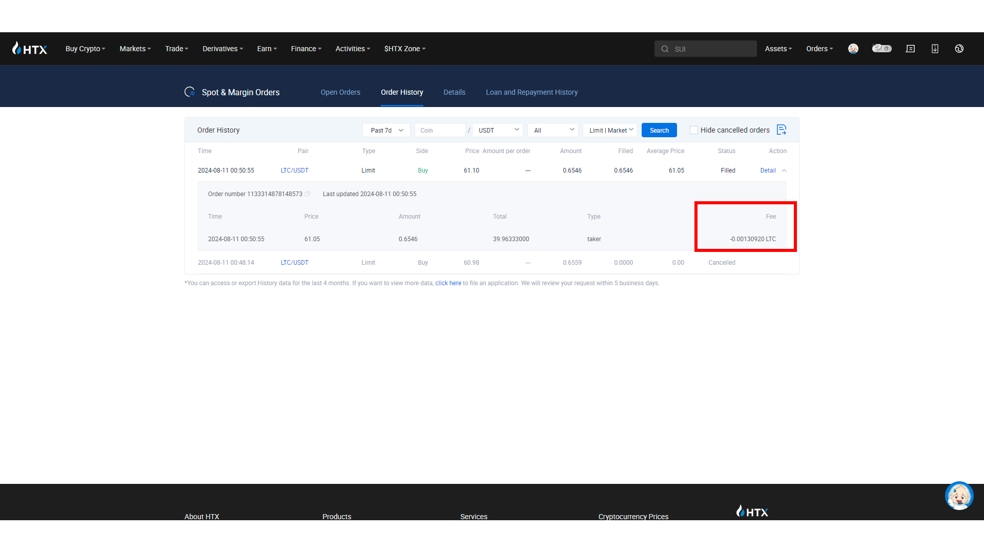
Task: Click the Last updated 2024-08-11 00:50:55 text
Action: (x=370, y=194)
